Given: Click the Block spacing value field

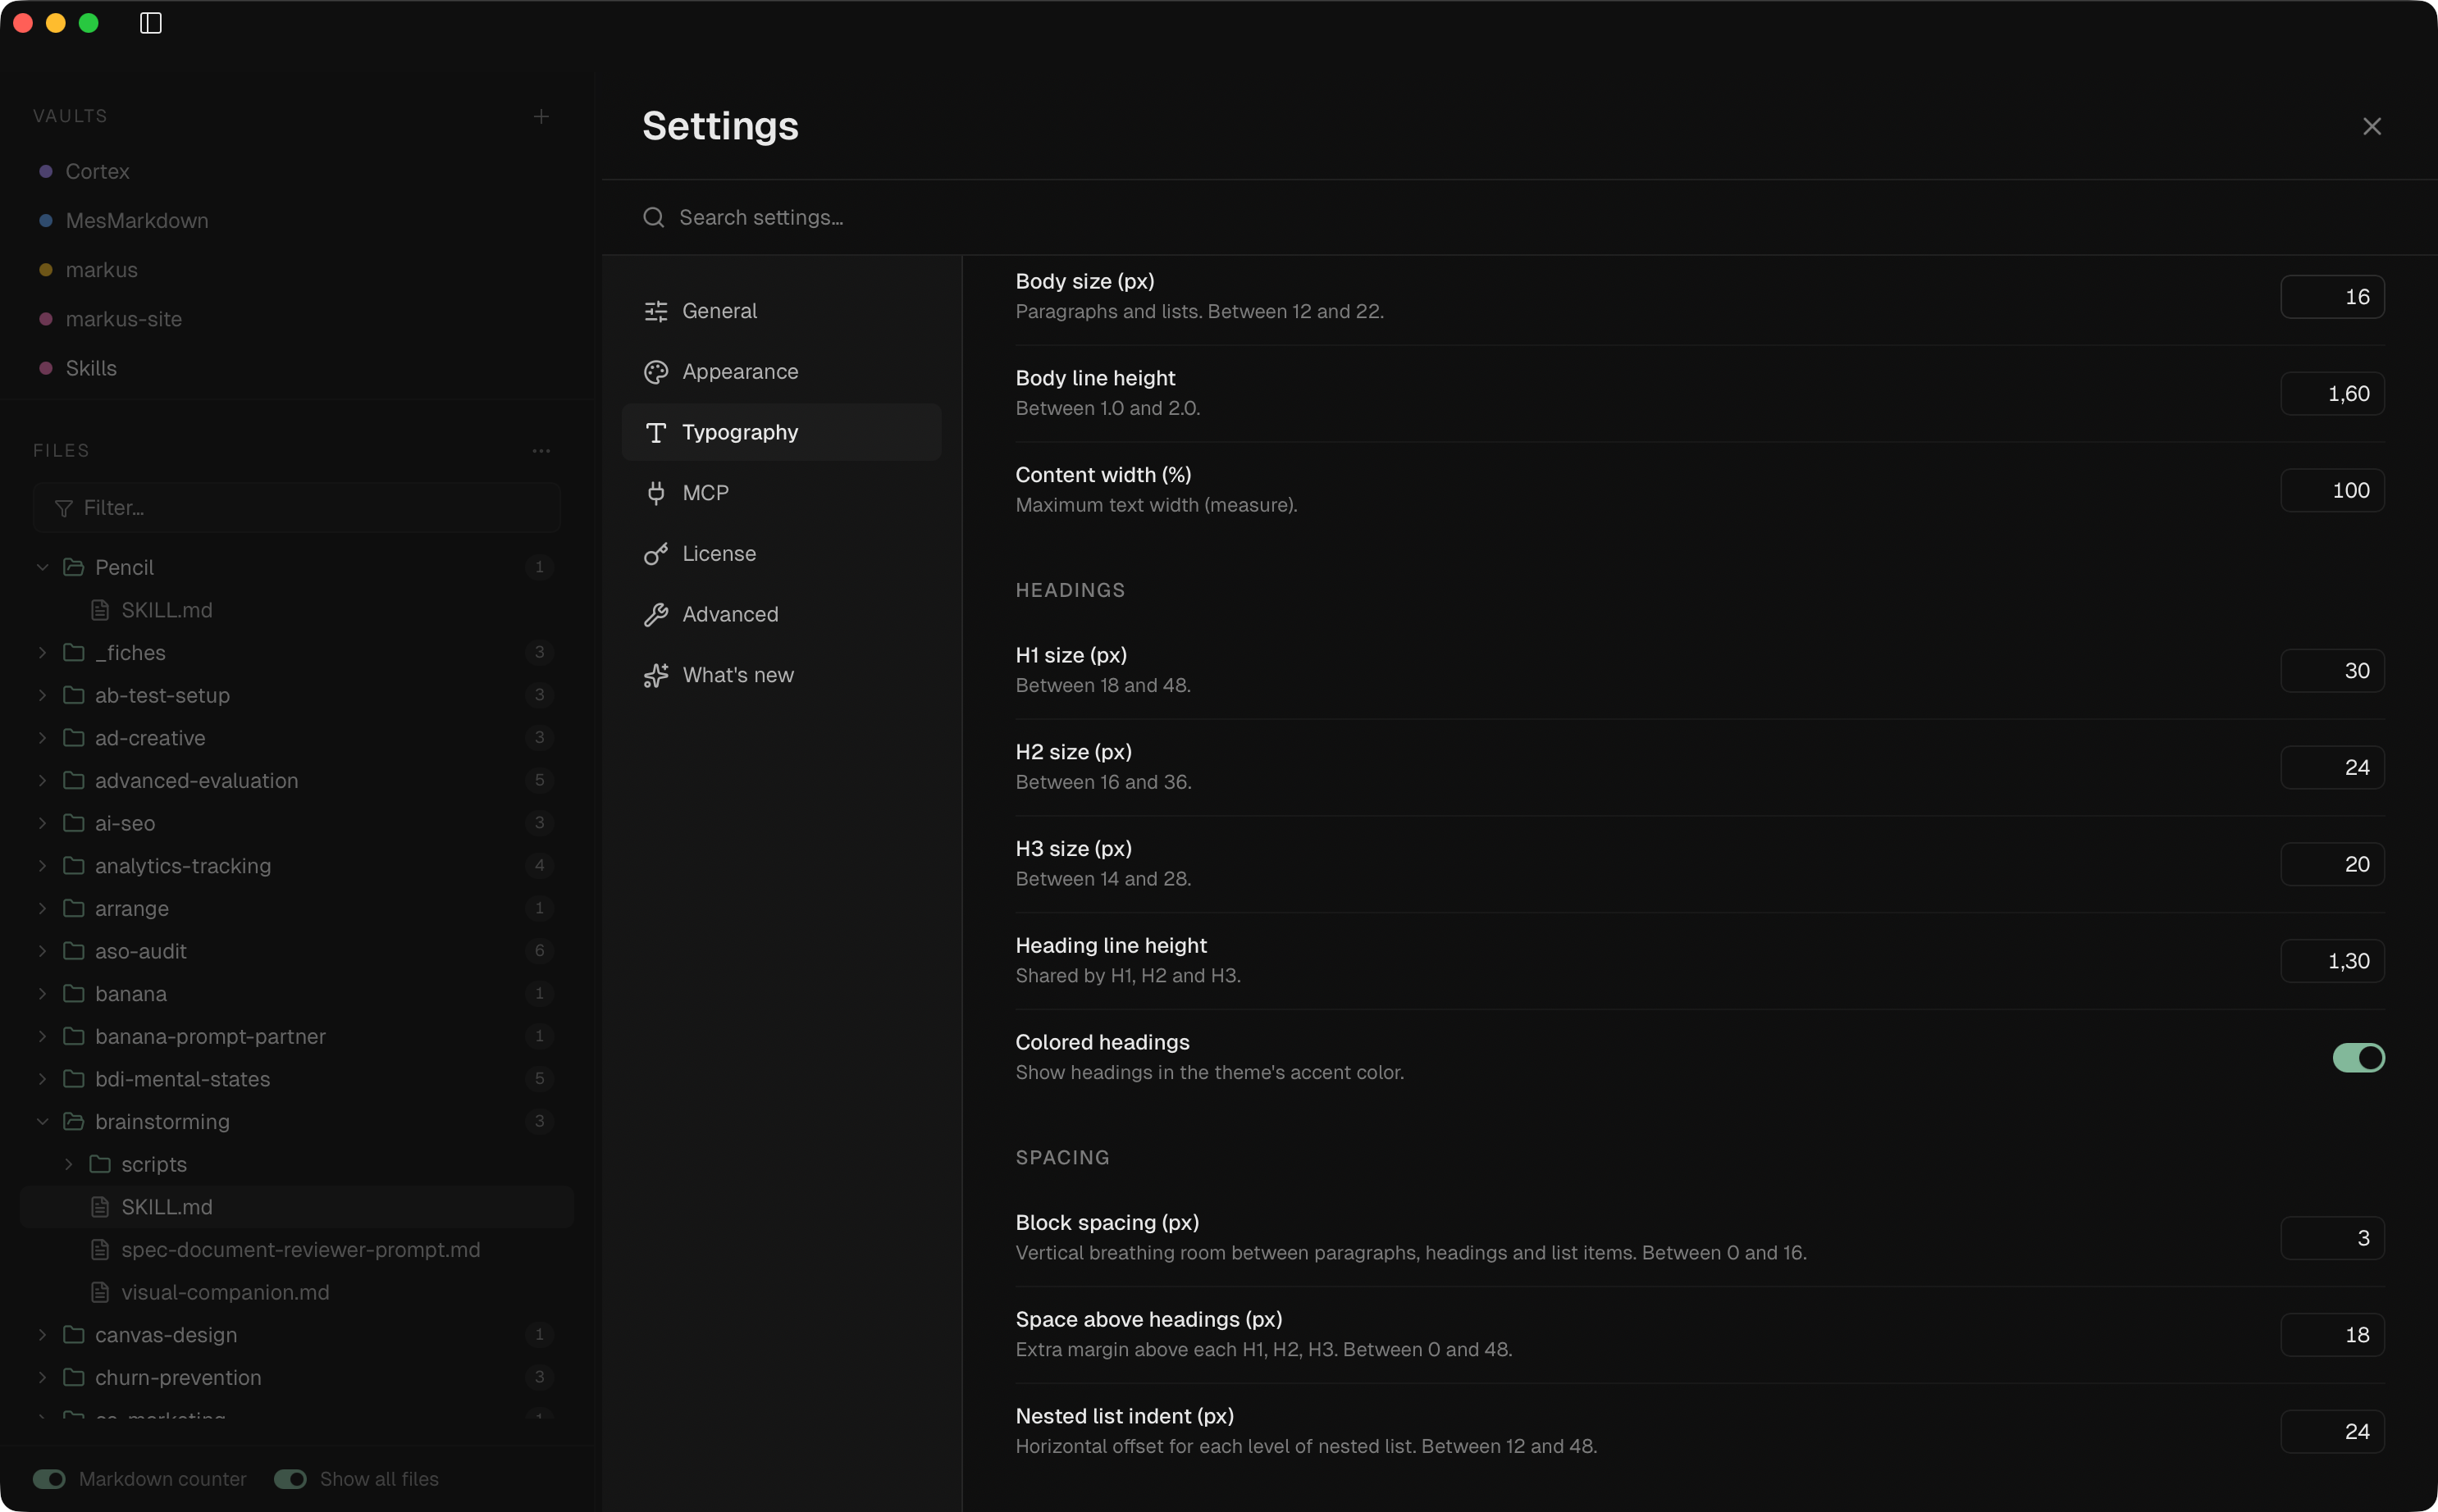Looking at the screenshot, I should 2332,1238.
